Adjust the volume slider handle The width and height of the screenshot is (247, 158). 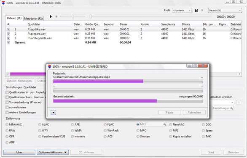pos(73,16)
